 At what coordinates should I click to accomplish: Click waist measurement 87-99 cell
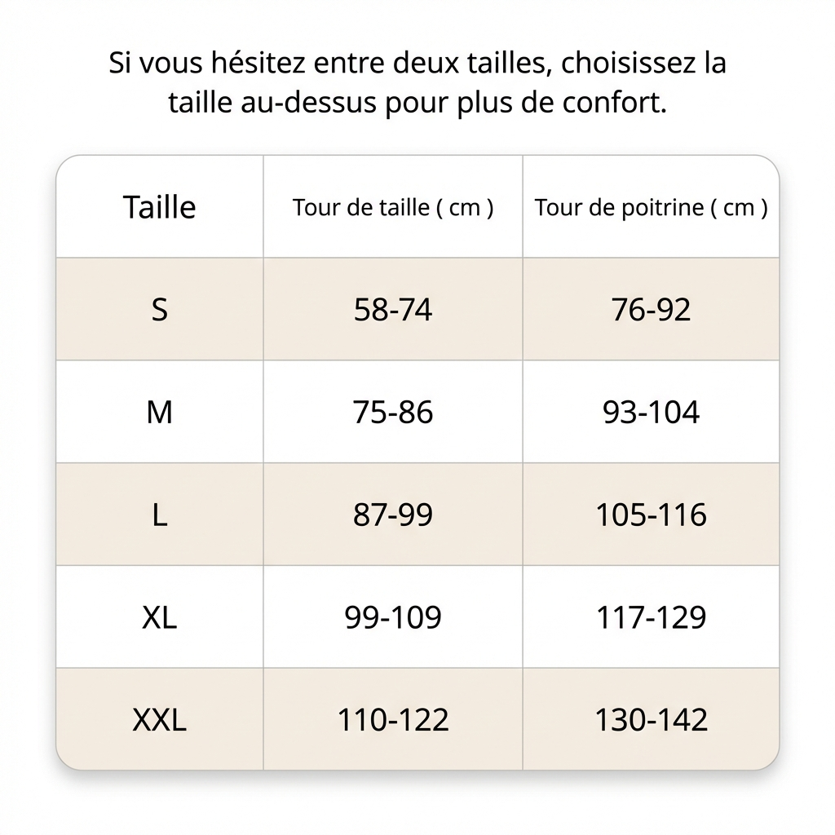(393, 515)
